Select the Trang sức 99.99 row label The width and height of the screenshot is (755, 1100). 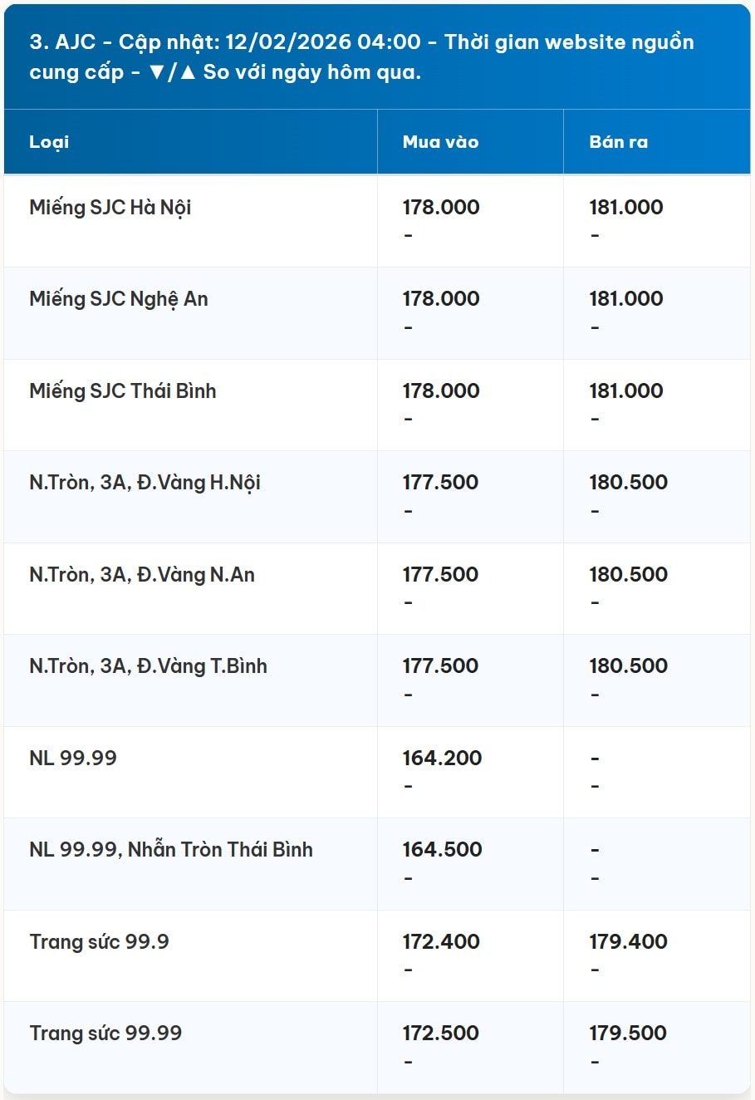105,1033
